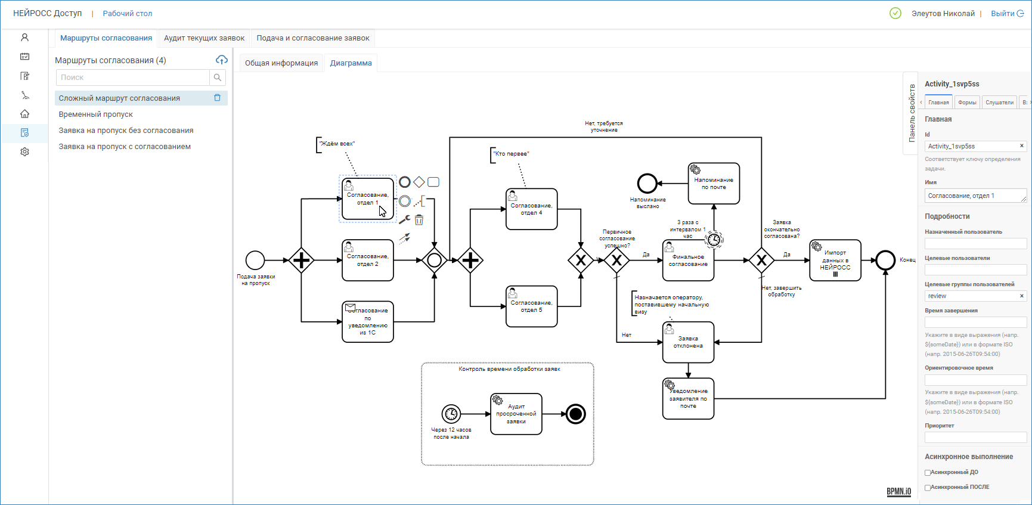1032x505 pixels.
Task: Clear the review user group field
Action: (x=1021, y=296)
